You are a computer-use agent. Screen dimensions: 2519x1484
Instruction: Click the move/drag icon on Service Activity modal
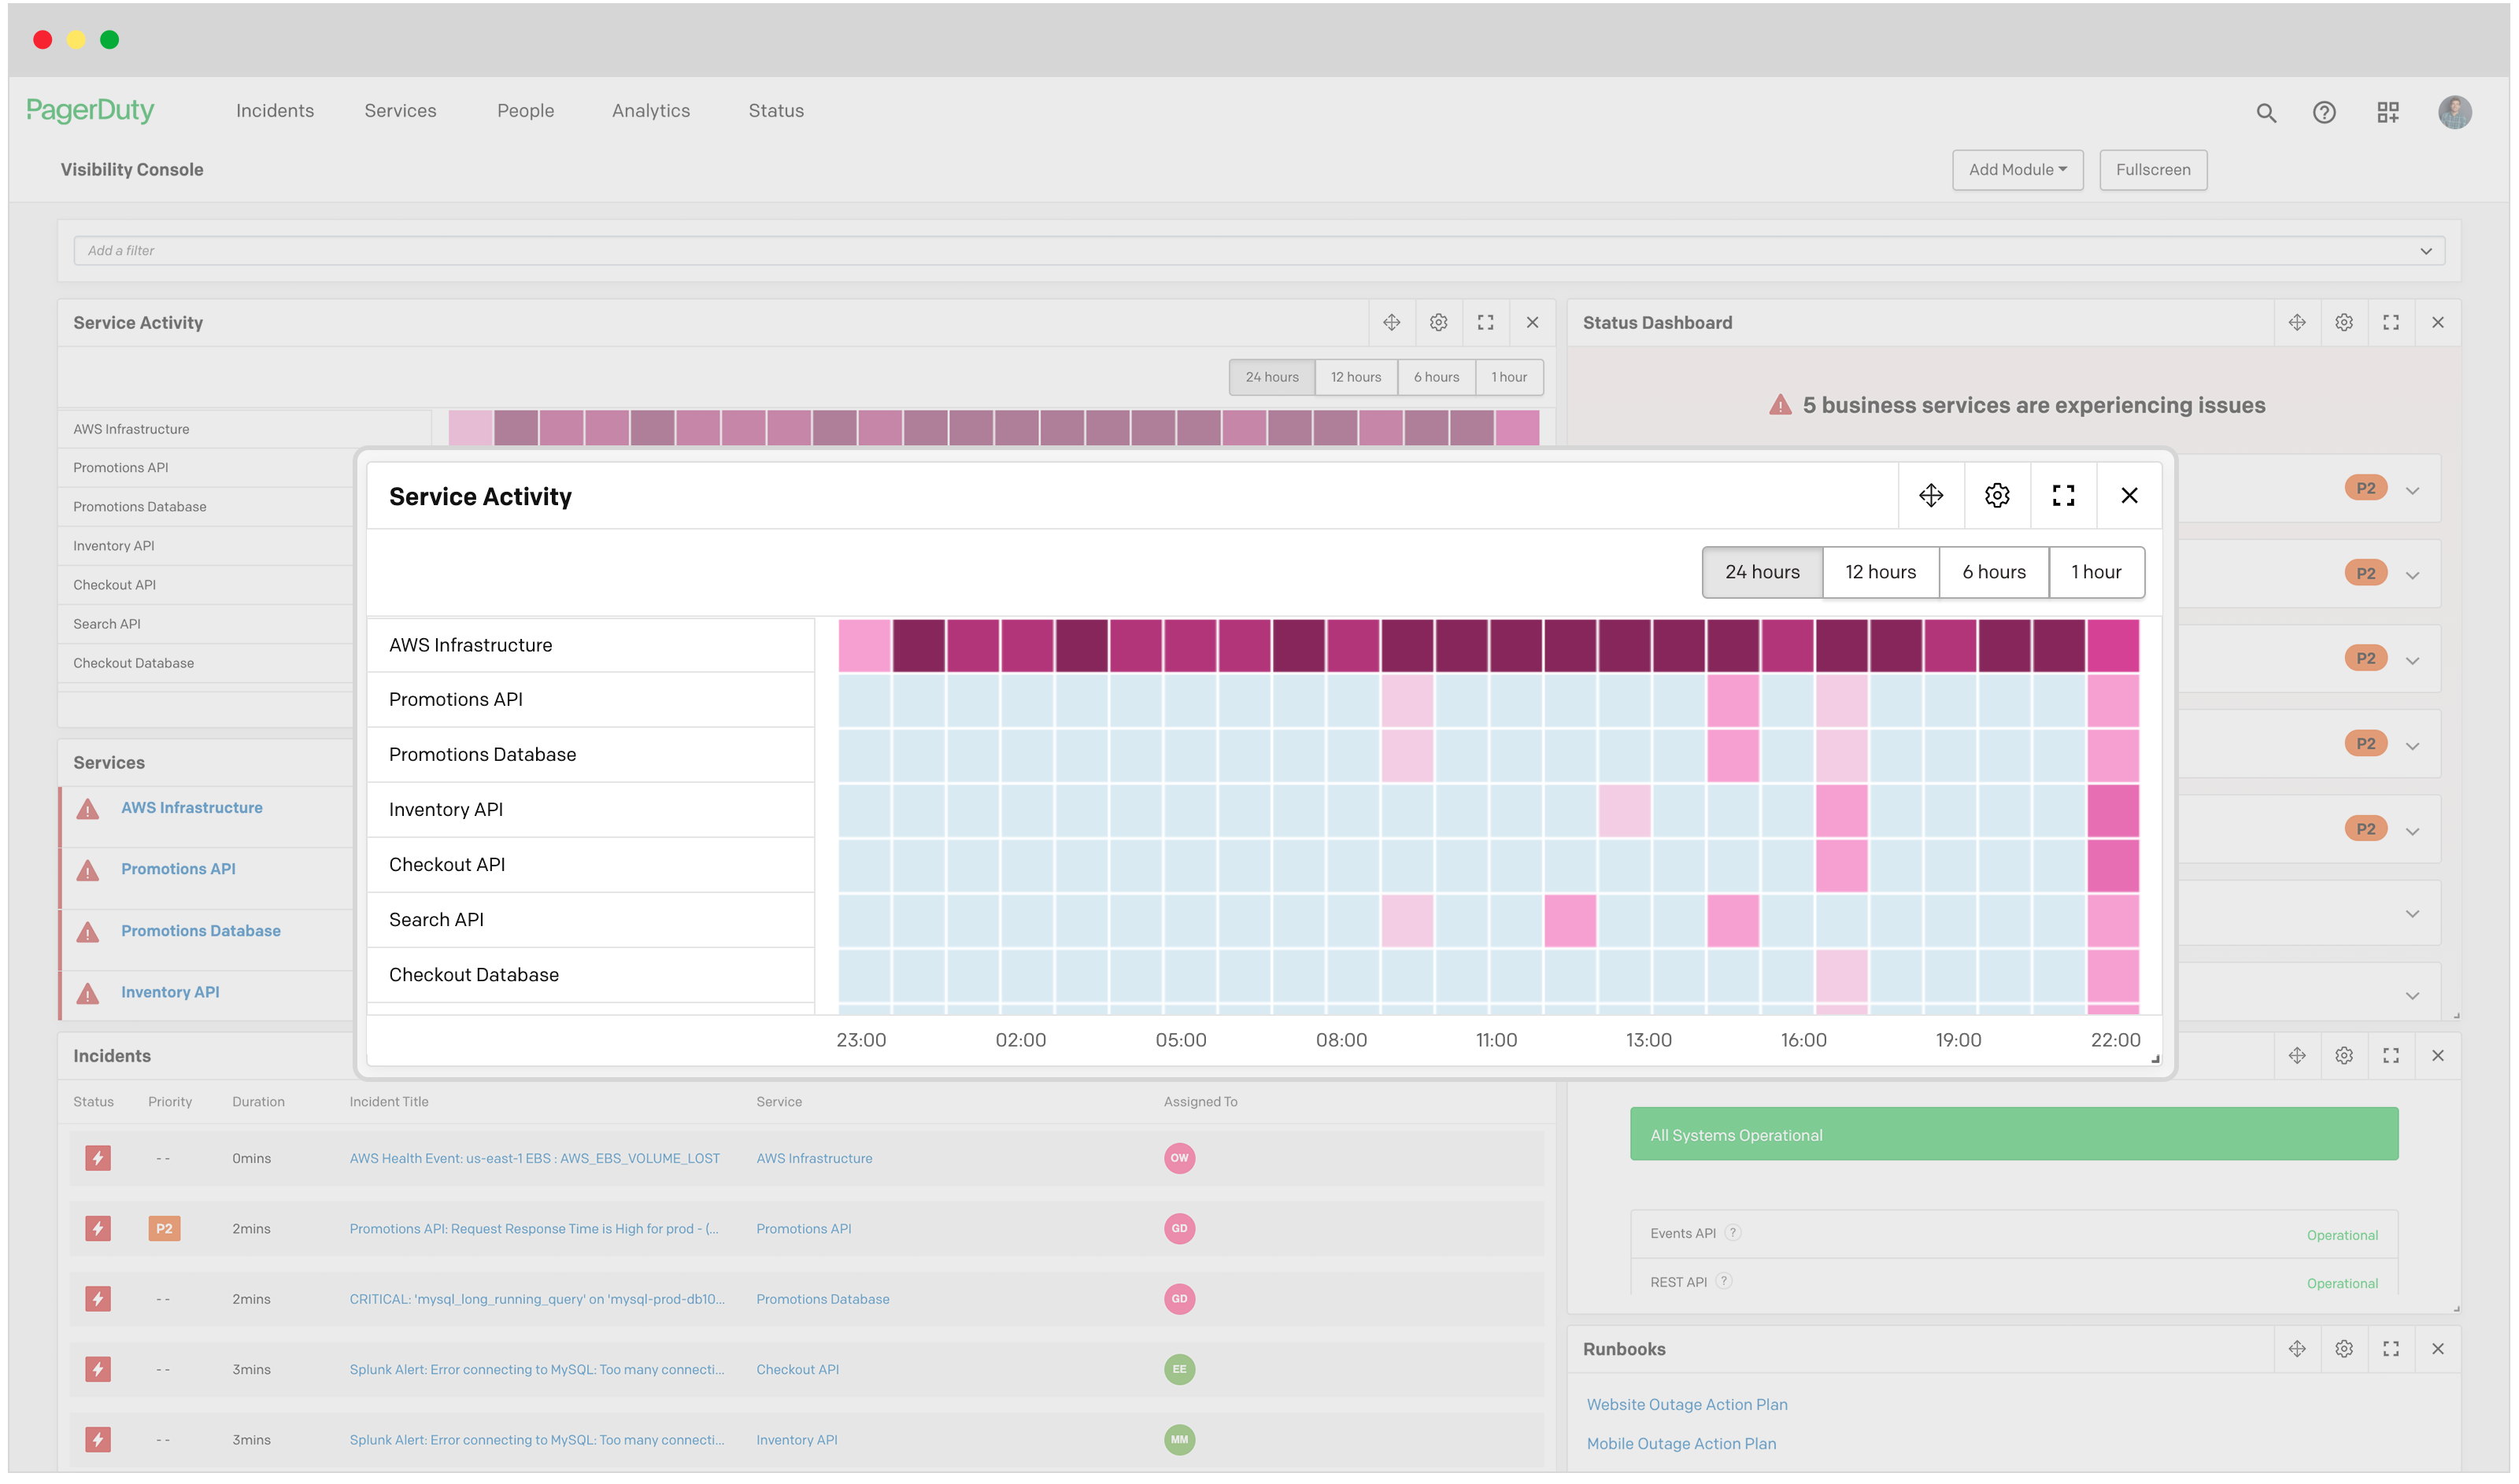point(1931,495)
